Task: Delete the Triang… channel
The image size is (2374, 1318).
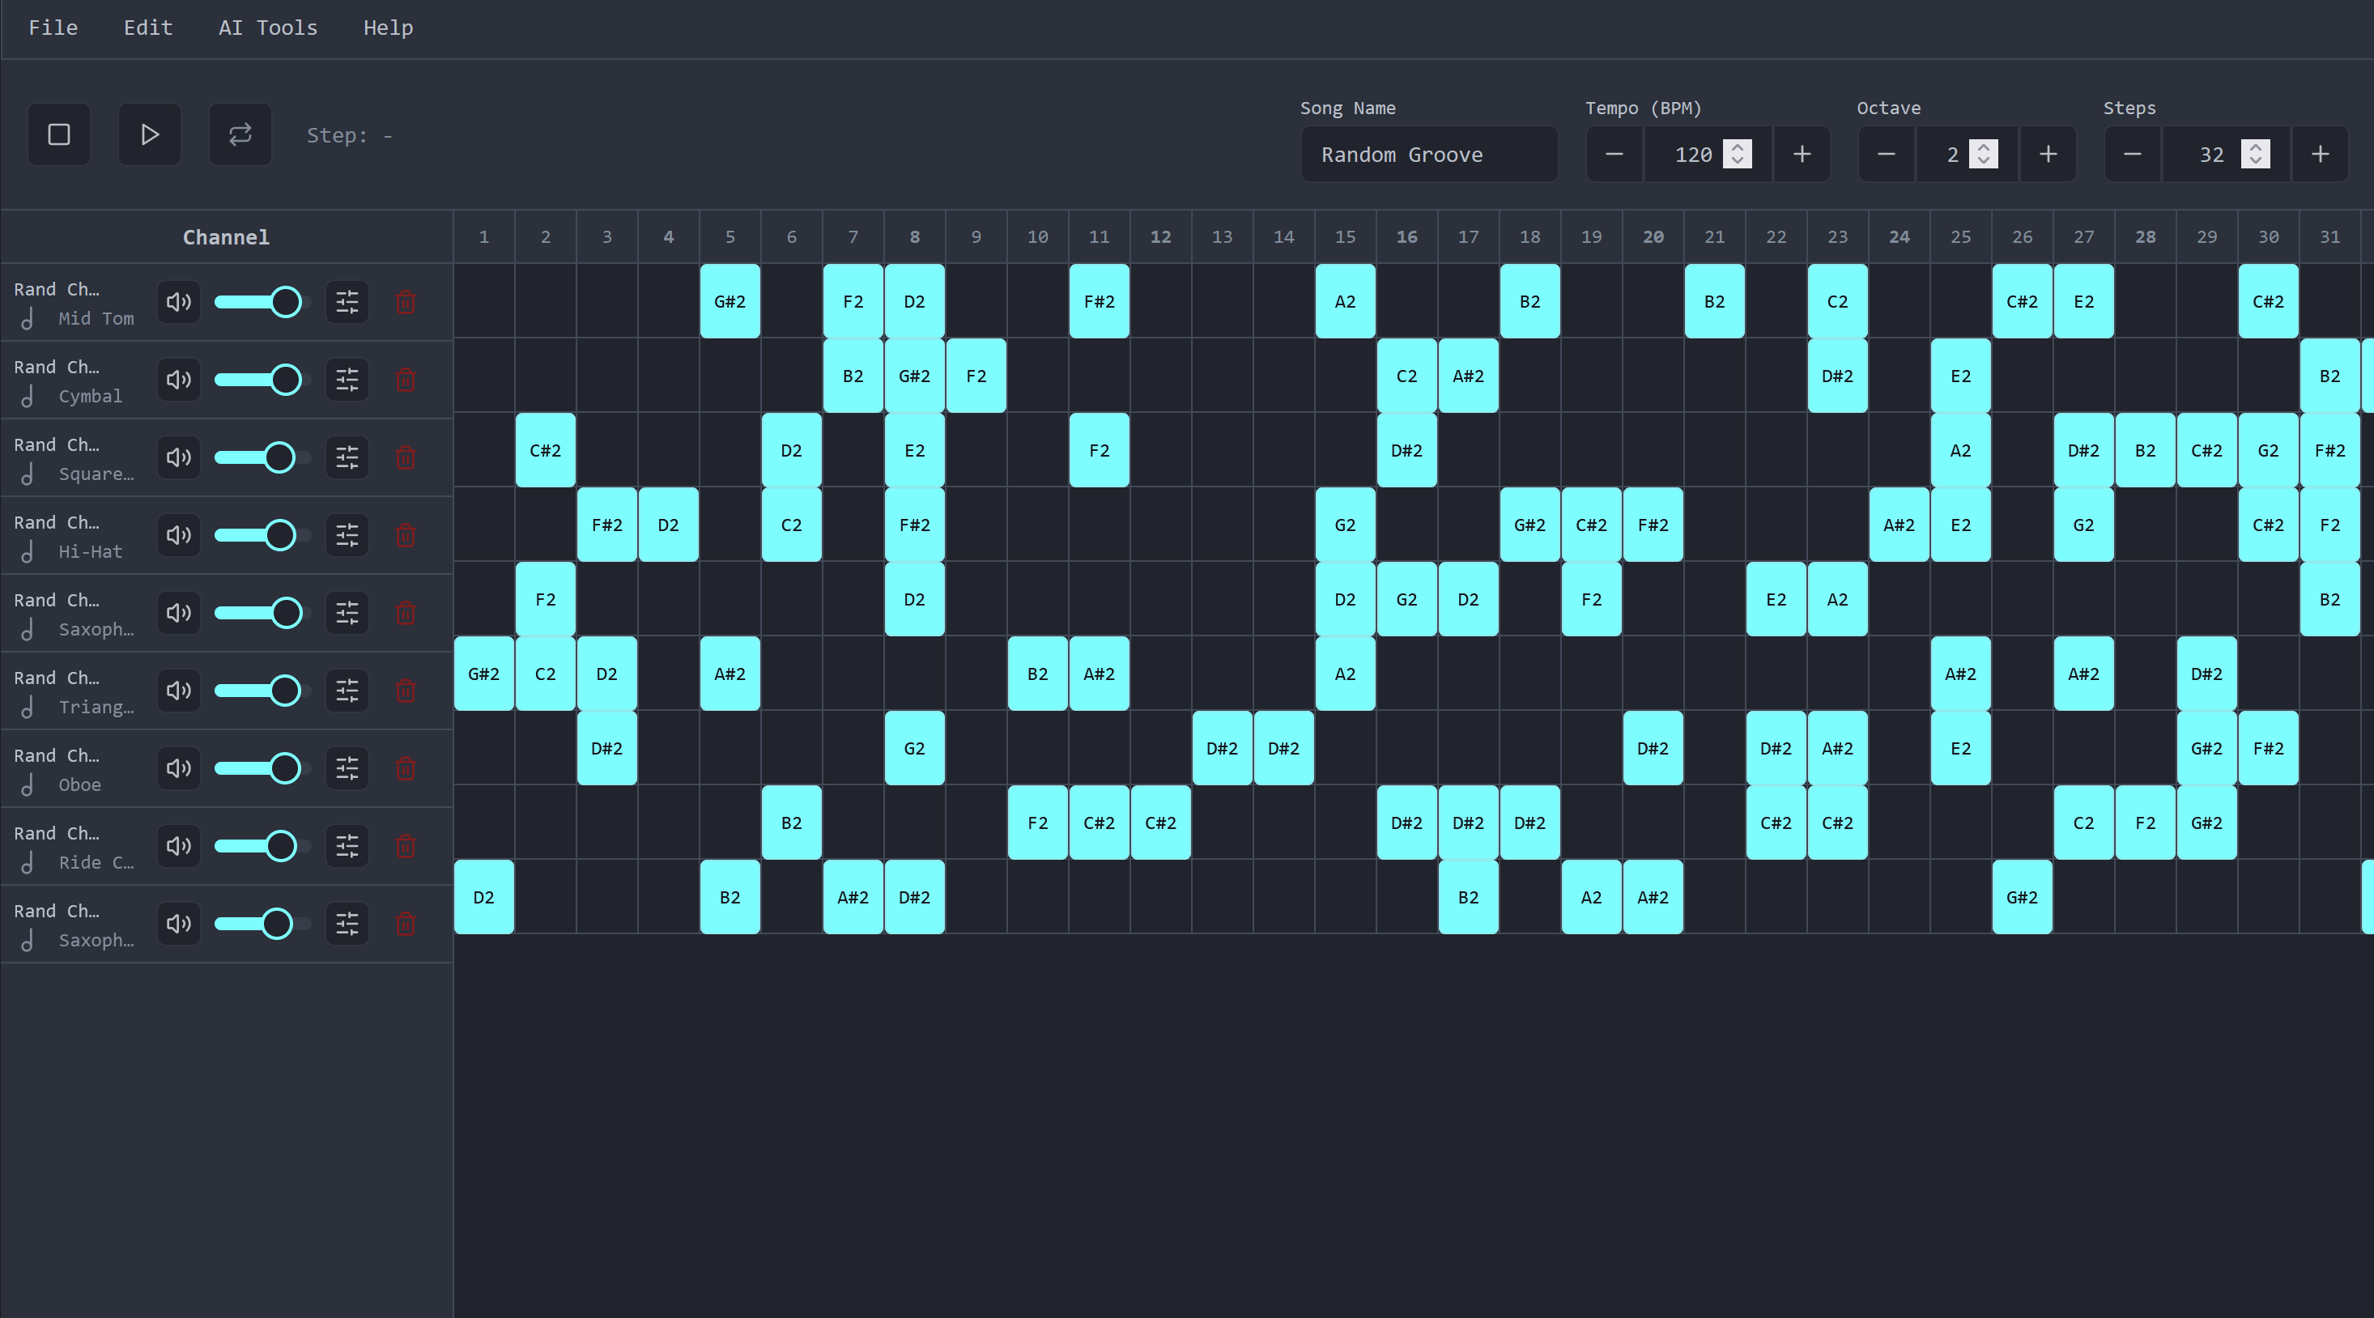Action: pyautogui.click(x=406, y=691)
